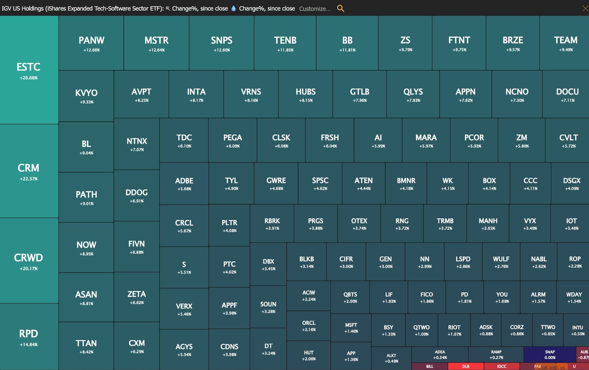This screenshot has height=370, width=589.
Task: Select the ASAN tile
Action: (86, 297)
